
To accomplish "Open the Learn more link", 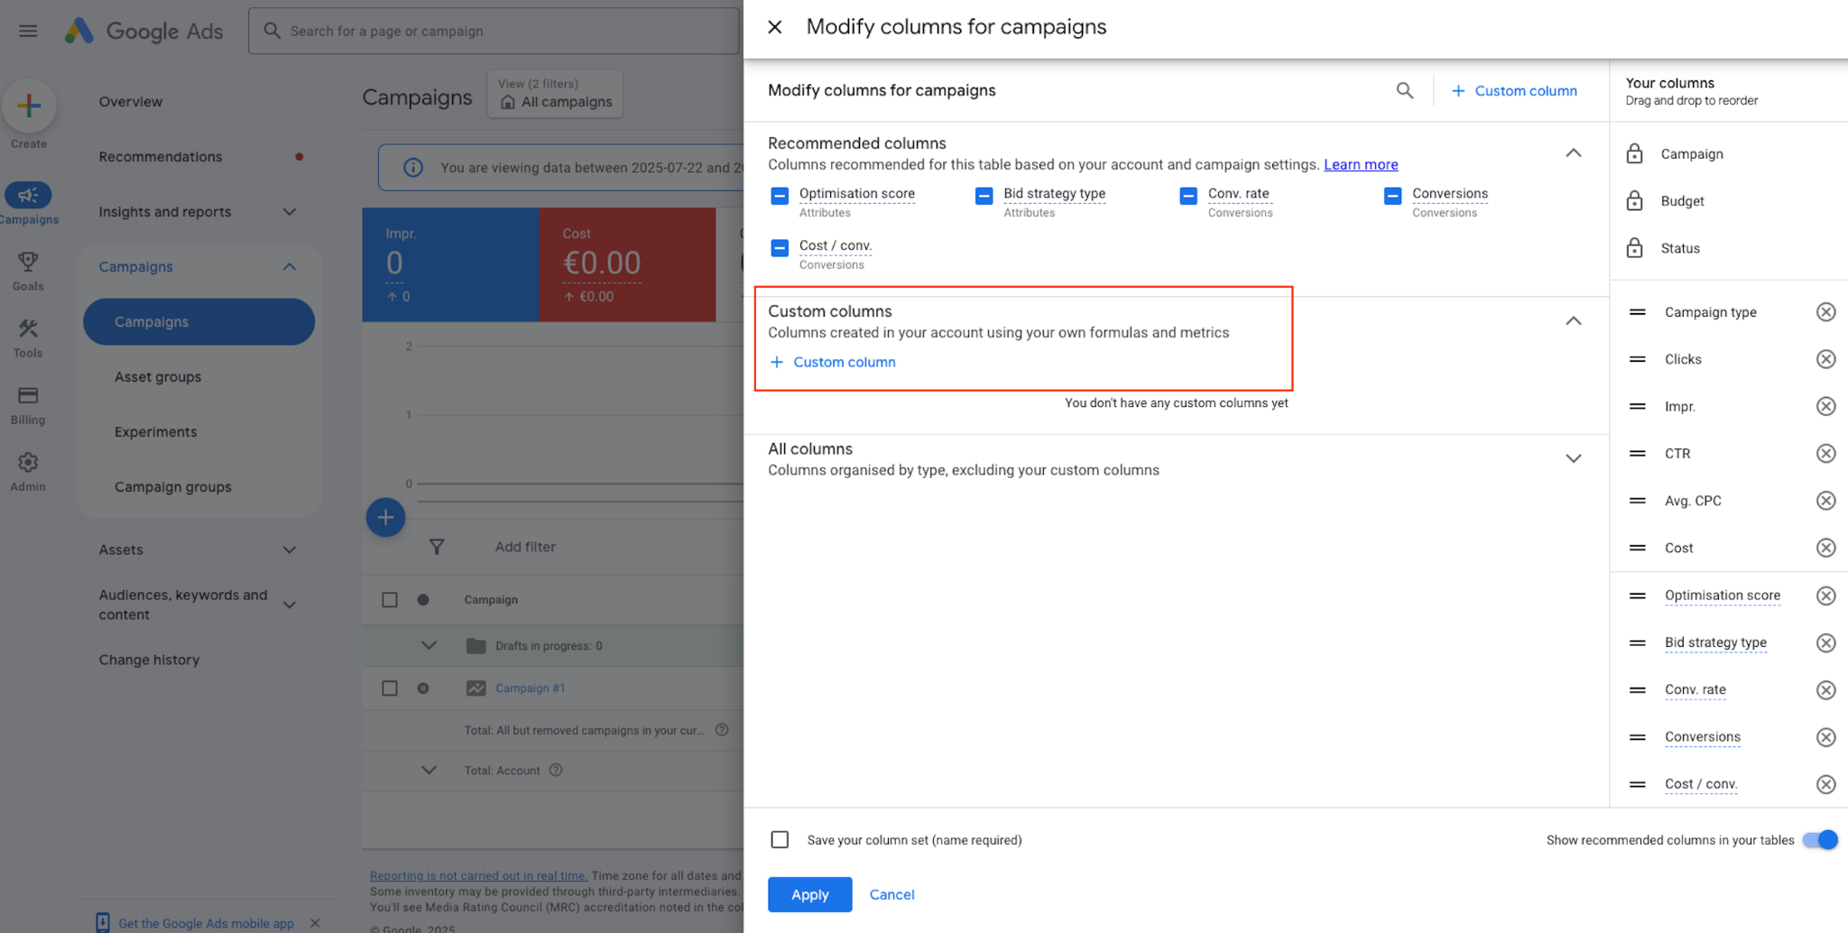I will 1361,164.
